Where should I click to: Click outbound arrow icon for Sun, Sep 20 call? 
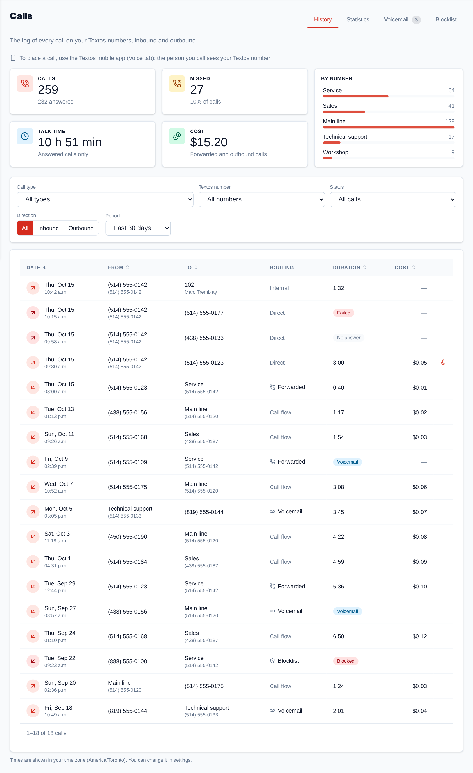pyautogui.click(x=33, y=686)
